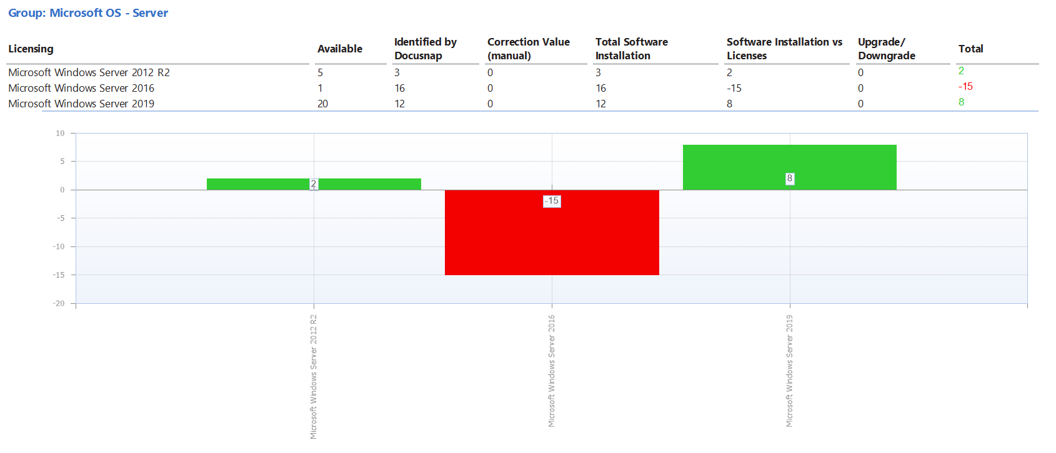Viewport: 1056px width, 453px height.
Task: Click Identified by Docusnap value 16 for Server 2016
Action: point(400,88)
